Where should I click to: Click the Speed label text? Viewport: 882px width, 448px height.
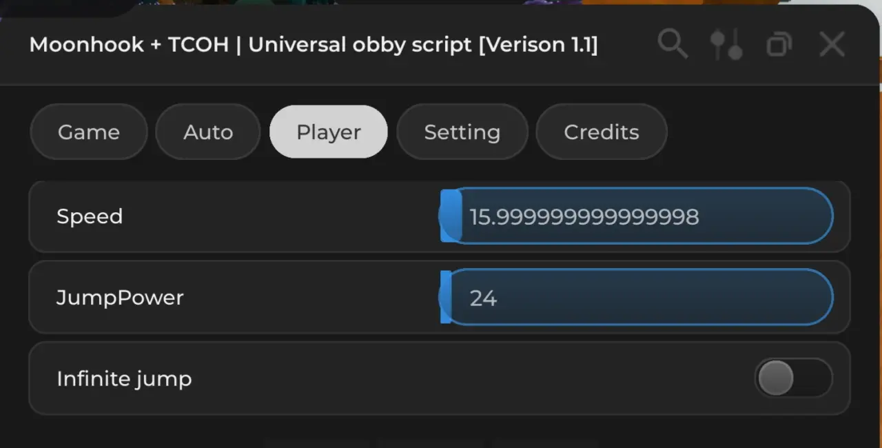(x=90, y=216)
